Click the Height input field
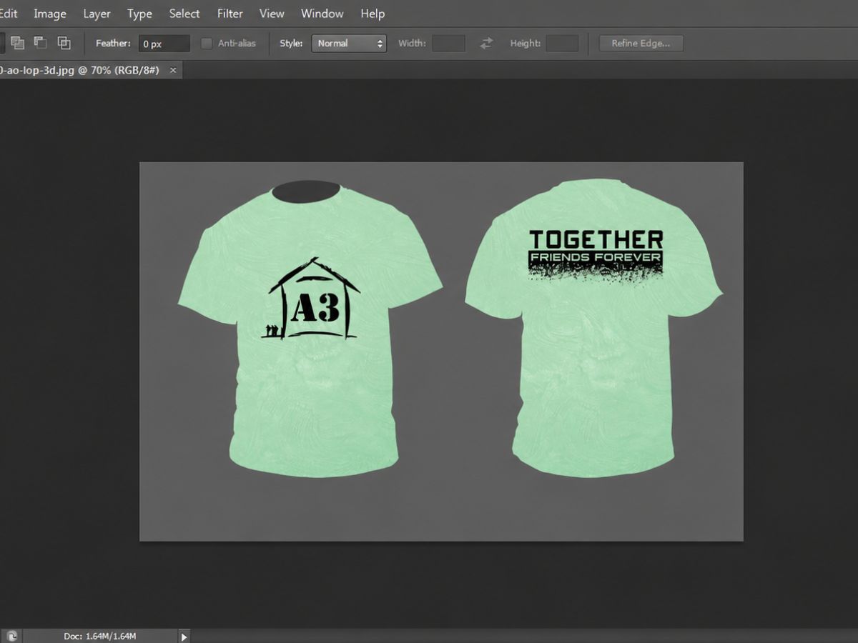858x643 pixels. [562, 44]
